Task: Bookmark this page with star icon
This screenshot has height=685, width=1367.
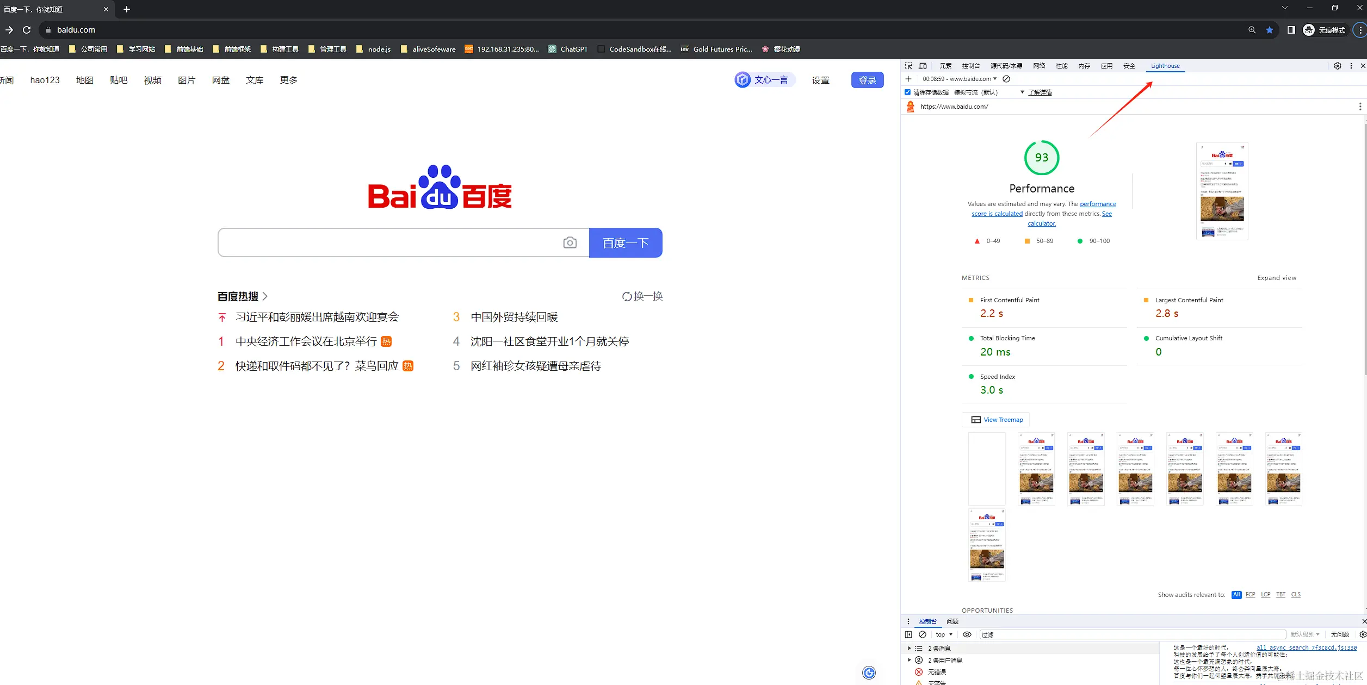Action: [x=1270, y=30]
